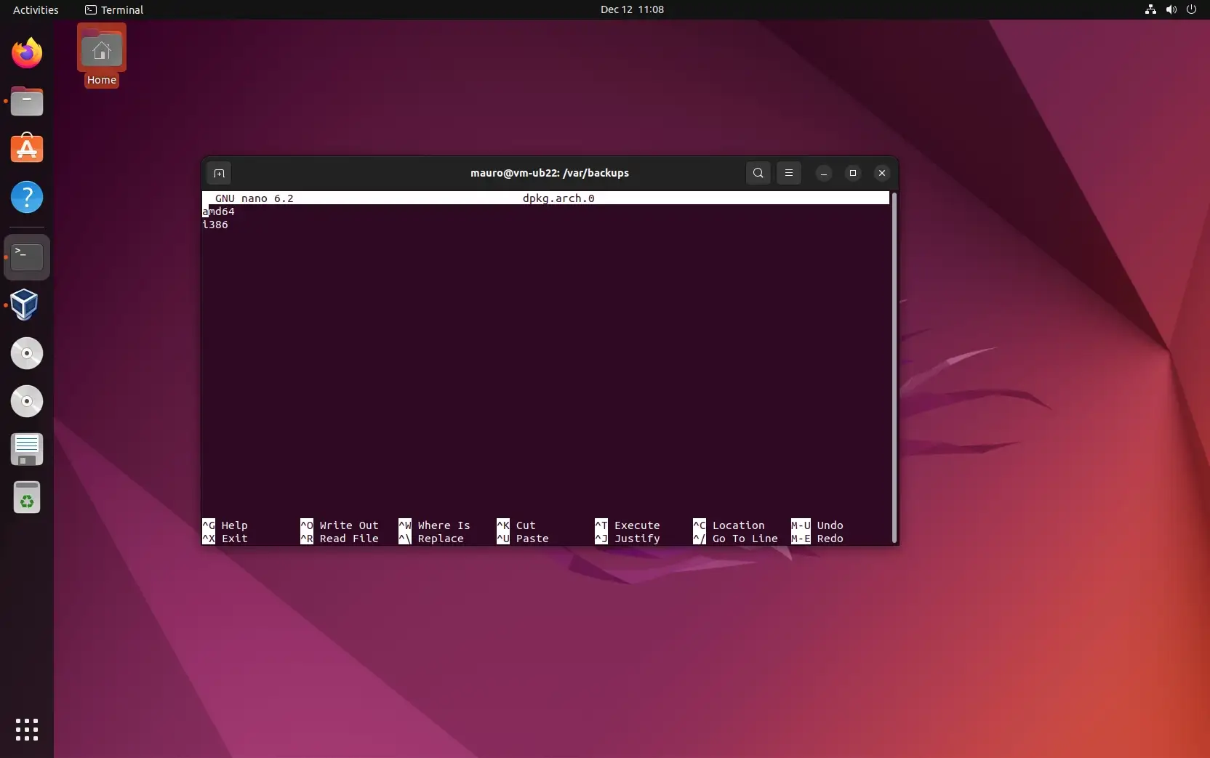Click the clock showing Dec 12 11:08
This screenshot has height=758, width=1210.
point(631,9)
